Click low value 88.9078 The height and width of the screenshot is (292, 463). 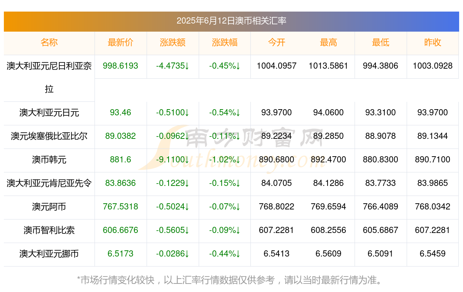click(x=380, y=136)
